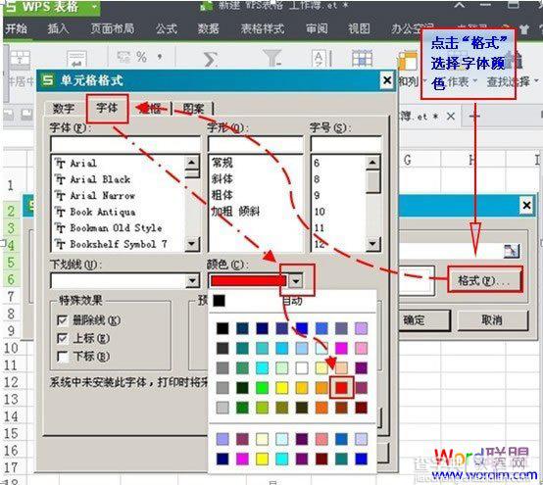
Task: Select Bookshelf Symbol 7 font
Action: (x=119, y=244)
